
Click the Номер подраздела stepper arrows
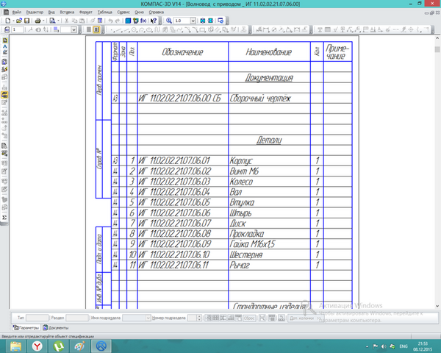click(199, 318)
